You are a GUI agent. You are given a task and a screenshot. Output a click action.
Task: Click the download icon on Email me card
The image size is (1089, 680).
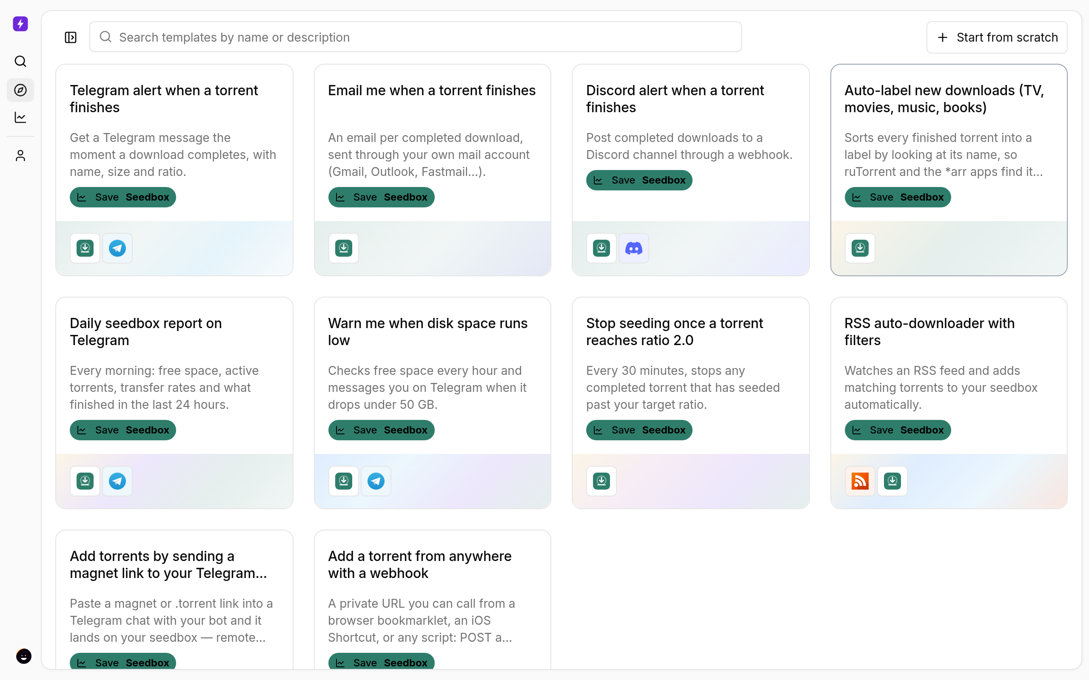343,248
